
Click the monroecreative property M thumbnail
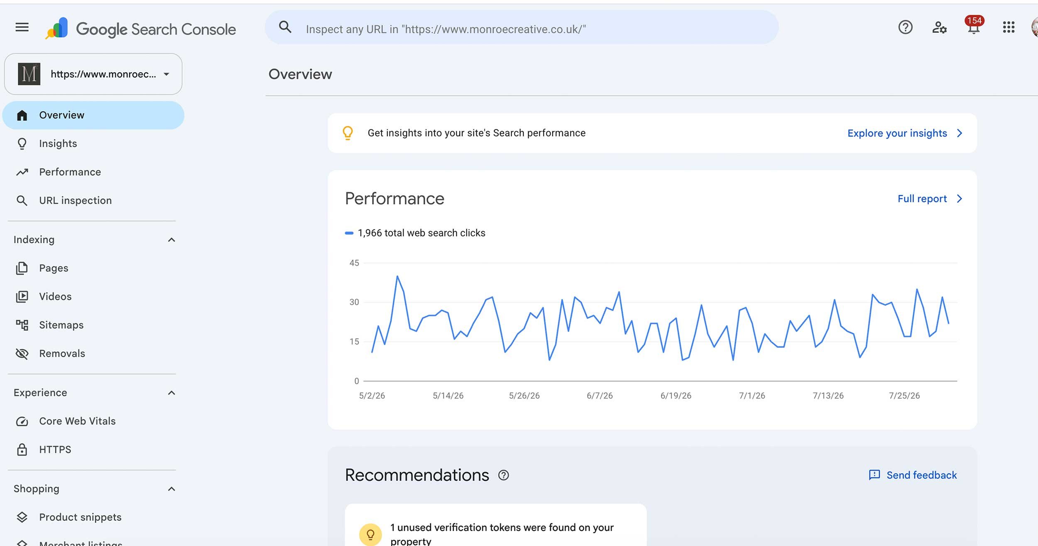[x=29, y=74]
